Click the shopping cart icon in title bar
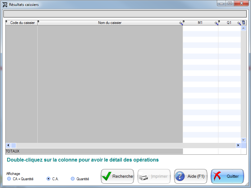Screen dimensions: 251x188 pyautogui.click(x=5, y=5)
